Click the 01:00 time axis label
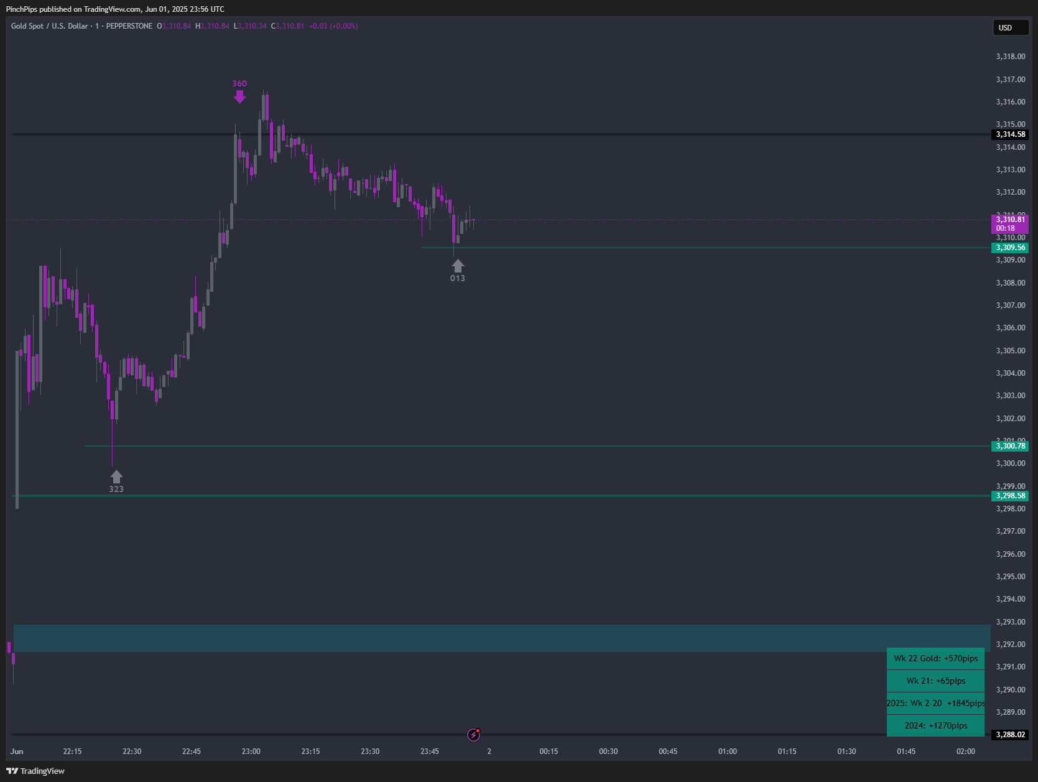 click(x=728, y=752)
